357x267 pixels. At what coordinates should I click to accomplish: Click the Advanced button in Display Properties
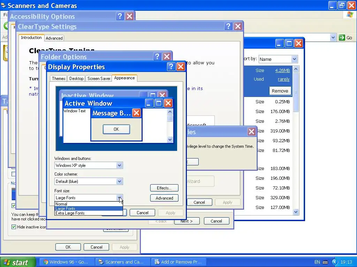click(164, 198)
